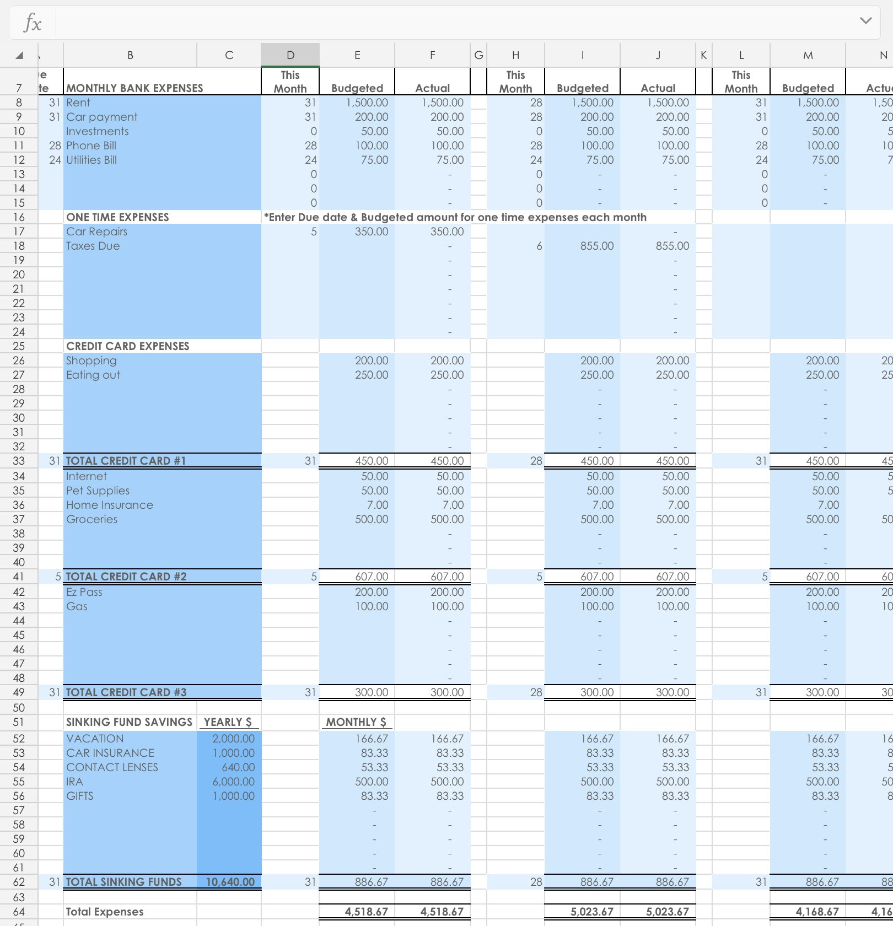The height and width of the screenshot is (926, 893).
Task: Select the MONTHLY $ header cell
Action: (356, 722)
